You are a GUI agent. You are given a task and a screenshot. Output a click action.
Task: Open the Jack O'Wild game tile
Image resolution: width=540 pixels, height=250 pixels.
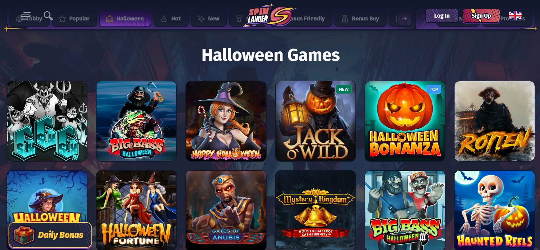pyautogui.click(x=315, y=121)
